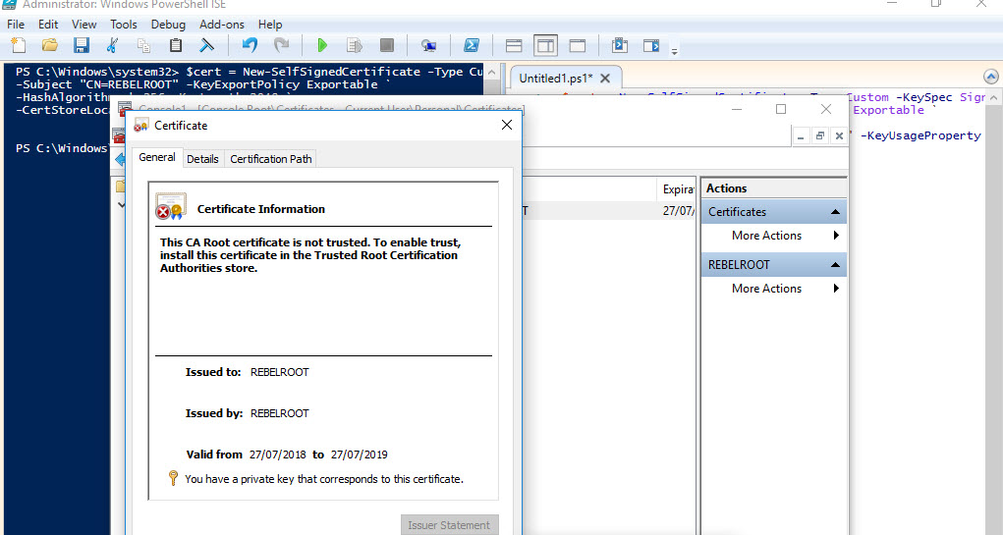
Task: Click the Expiration column header in MMC
Action: tap(676, 189)
